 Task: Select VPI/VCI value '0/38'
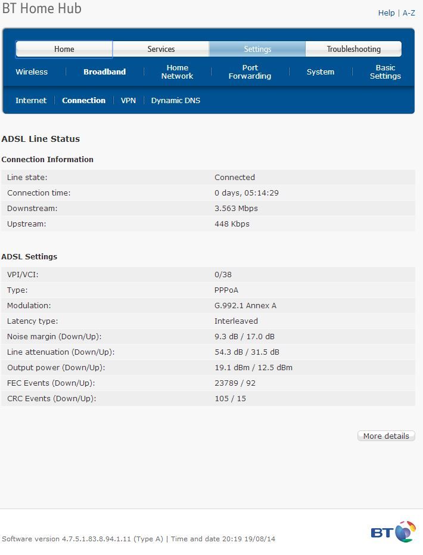pyautogui.click(x=223, y=275)
